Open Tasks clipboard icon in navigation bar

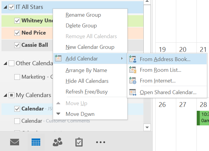(x=79, y=142)
